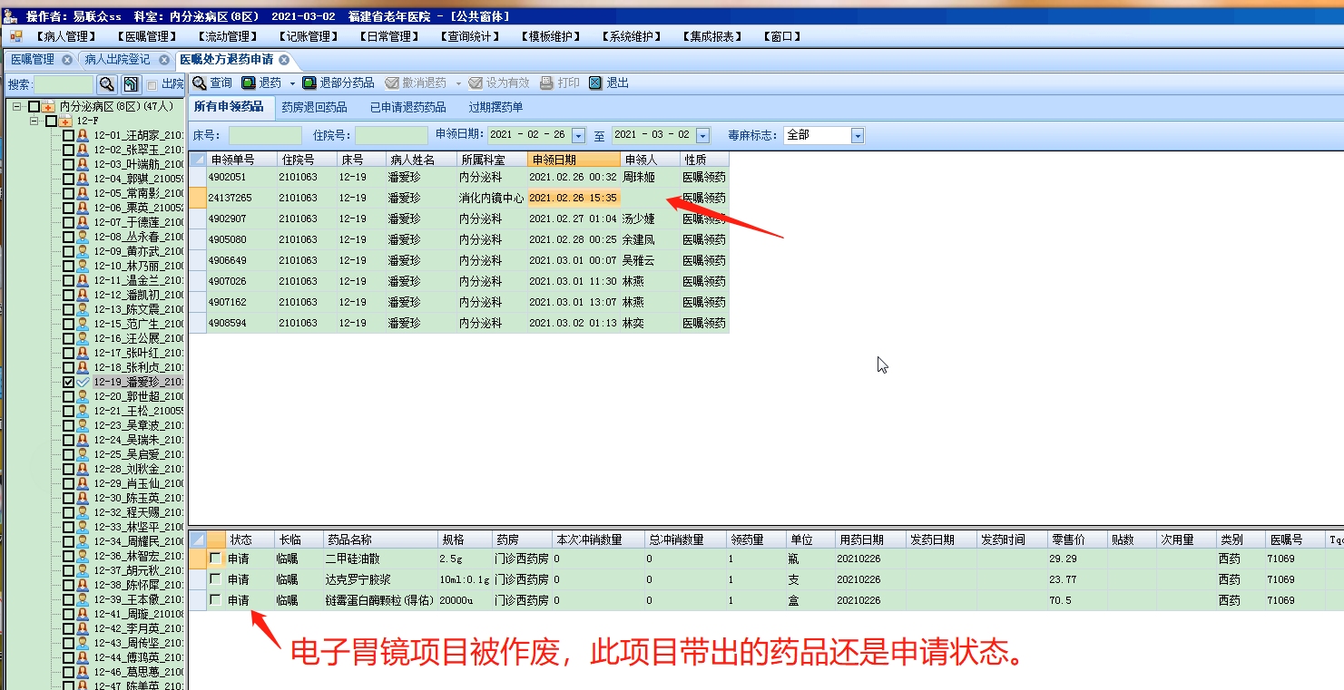Click the checkmark icon of 12-19_潘爱珍
Image resolution: width=1344 pixels, height=690 pixels.
83,382
